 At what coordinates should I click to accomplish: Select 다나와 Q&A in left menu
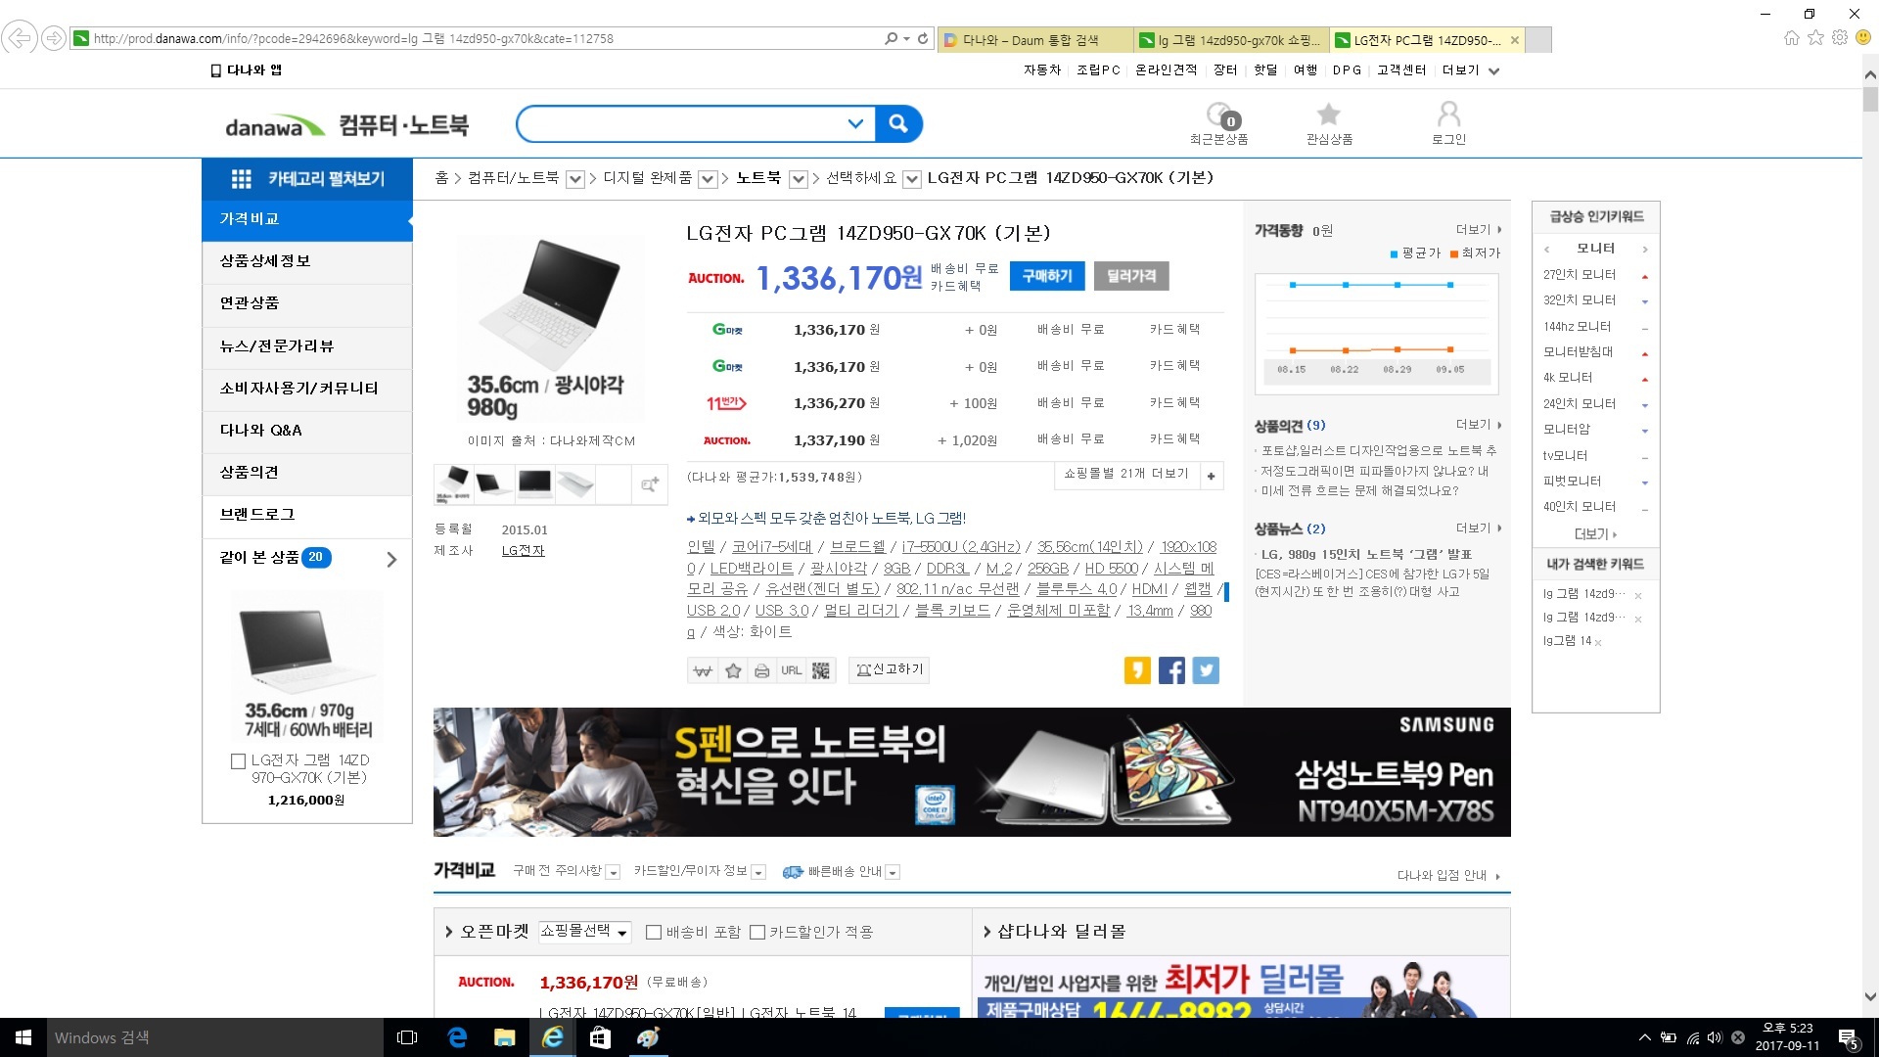[307, 431]
